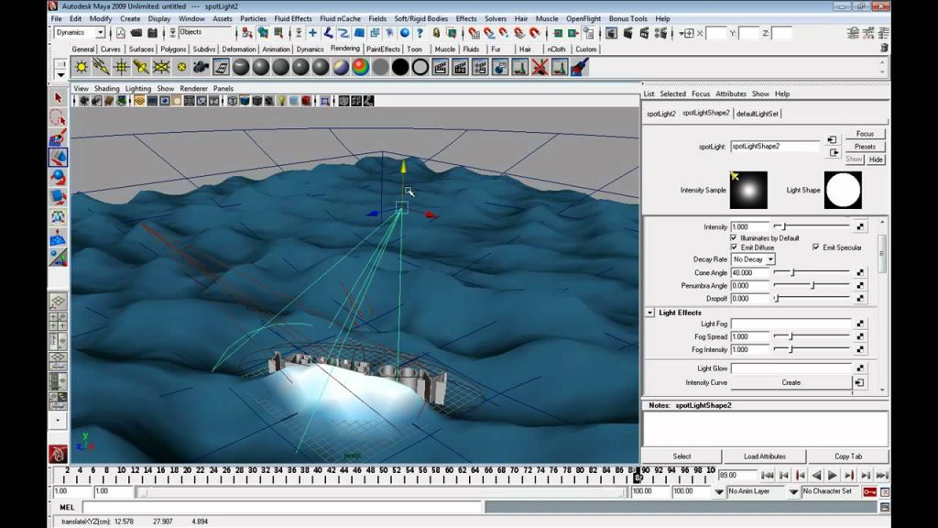The image size is (938, 528).
Task: Click the Penumbra Angle slider
Action: [x=812, y=286]
